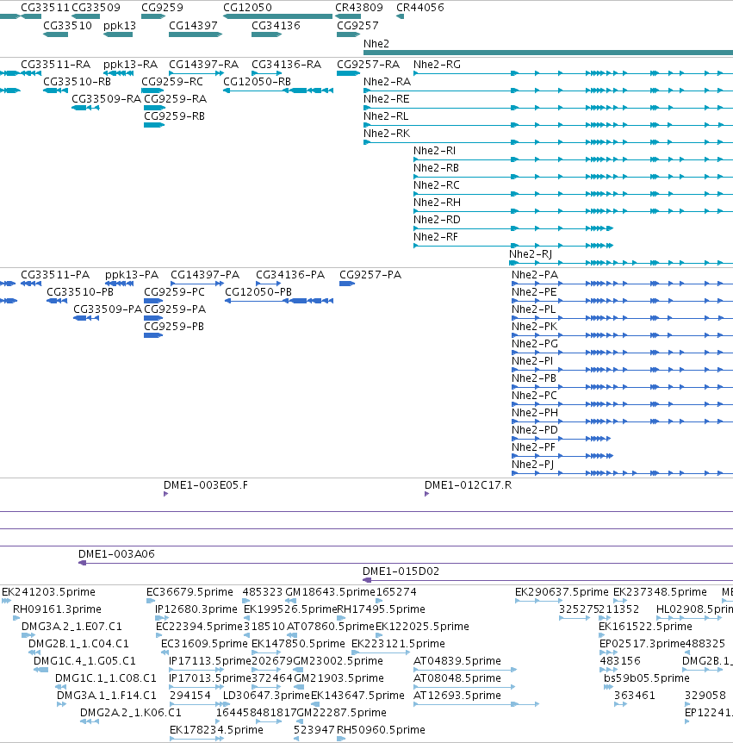Click protein Nhe2-PK label
Viewport: 733px width, 743px height.
(534, 327)
